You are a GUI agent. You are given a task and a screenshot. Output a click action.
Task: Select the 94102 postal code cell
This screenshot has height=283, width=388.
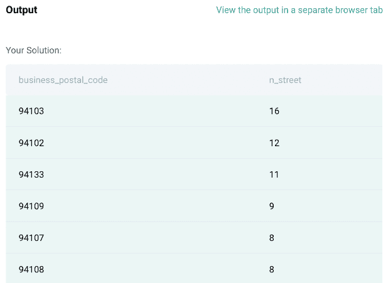click(31, 143)
